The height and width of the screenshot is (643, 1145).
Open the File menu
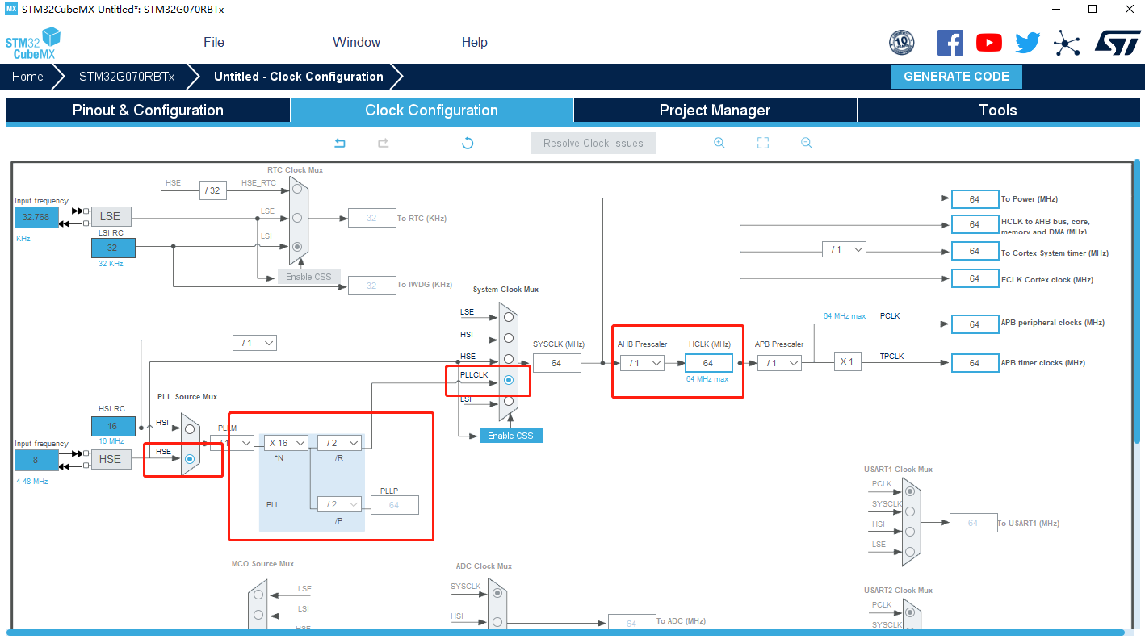coord(214,43)
